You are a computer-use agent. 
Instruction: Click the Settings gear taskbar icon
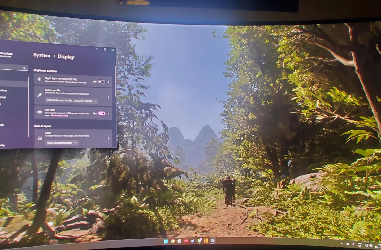[x=213, y=240]
